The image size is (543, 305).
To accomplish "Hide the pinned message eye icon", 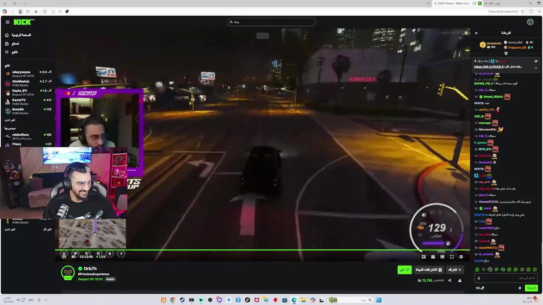I will coord(536,61).
